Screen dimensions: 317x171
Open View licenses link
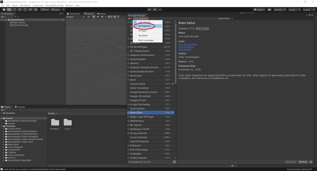(185, 49)
